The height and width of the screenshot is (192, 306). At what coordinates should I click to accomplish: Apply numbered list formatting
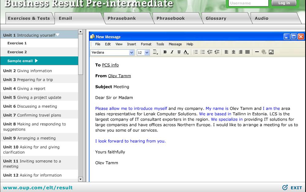195,52
